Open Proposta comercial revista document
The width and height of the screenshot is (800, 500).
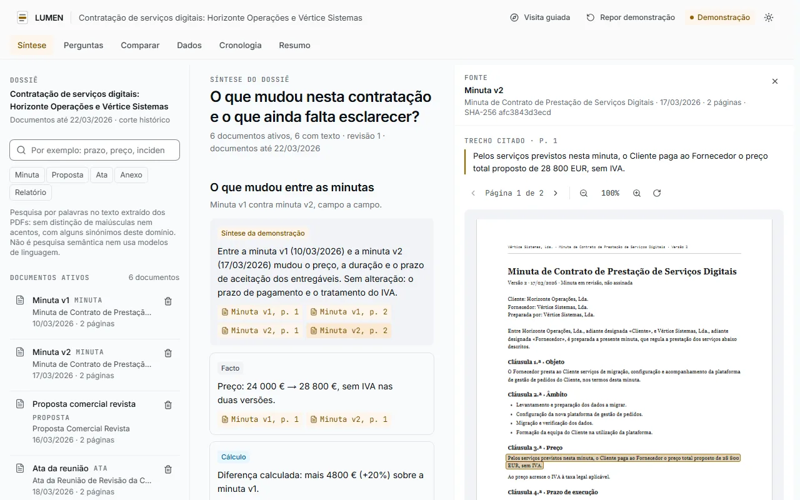coord(84,422)
